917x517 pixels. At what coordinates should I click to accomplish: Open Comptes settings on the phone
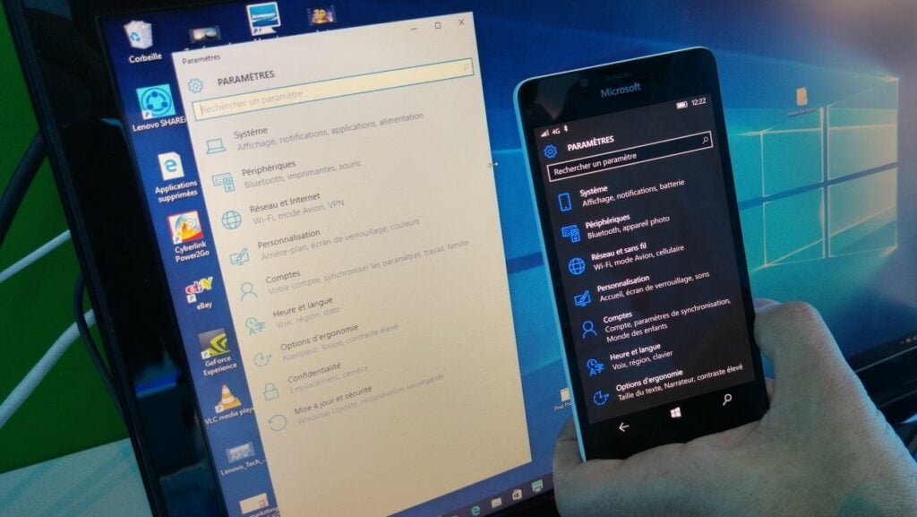pos(656,321)
